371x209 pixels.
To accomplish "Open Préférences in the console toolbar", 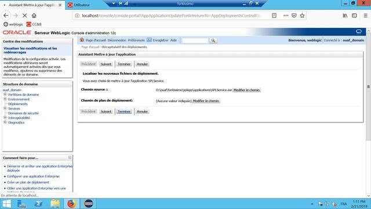I will click(x=136, y=40).
